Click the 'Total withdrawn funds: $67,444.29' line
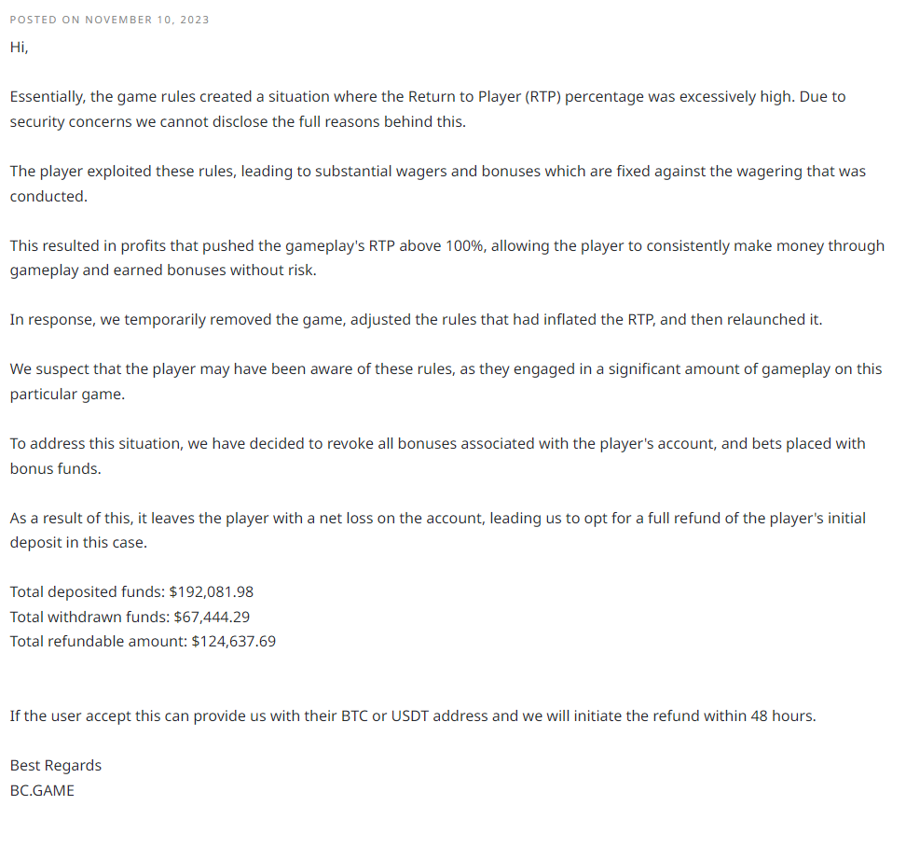 130,617
